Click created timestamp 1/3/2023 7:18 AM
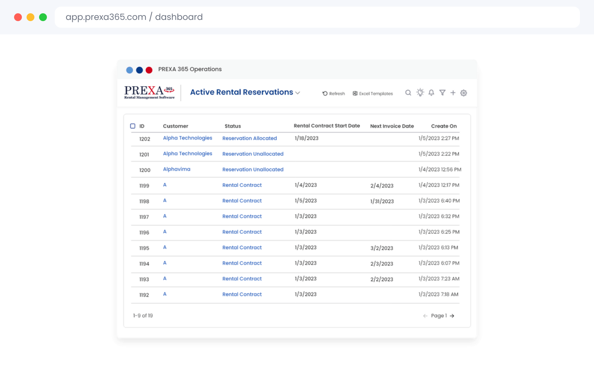The image size is (594, 375). point(438,295)
